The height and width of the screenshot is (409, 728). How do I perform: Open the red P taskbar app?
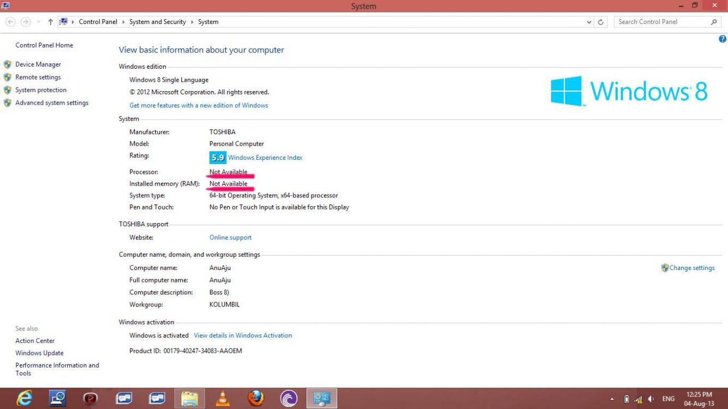click(x=91, y=399)
